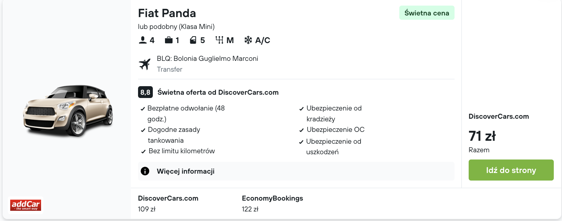Click the 8,8 rating badge
Screen dimensions: 562x221
click(146, 92)
